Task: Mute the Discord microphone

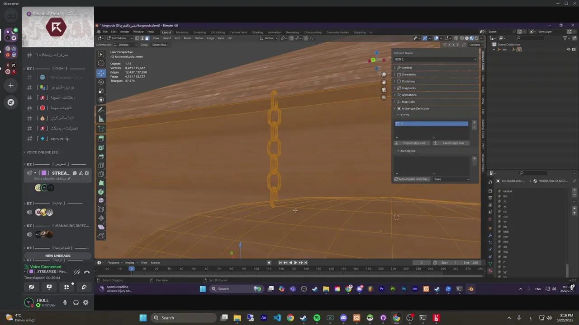Action: pyautogui.click(x=65, y=302)
